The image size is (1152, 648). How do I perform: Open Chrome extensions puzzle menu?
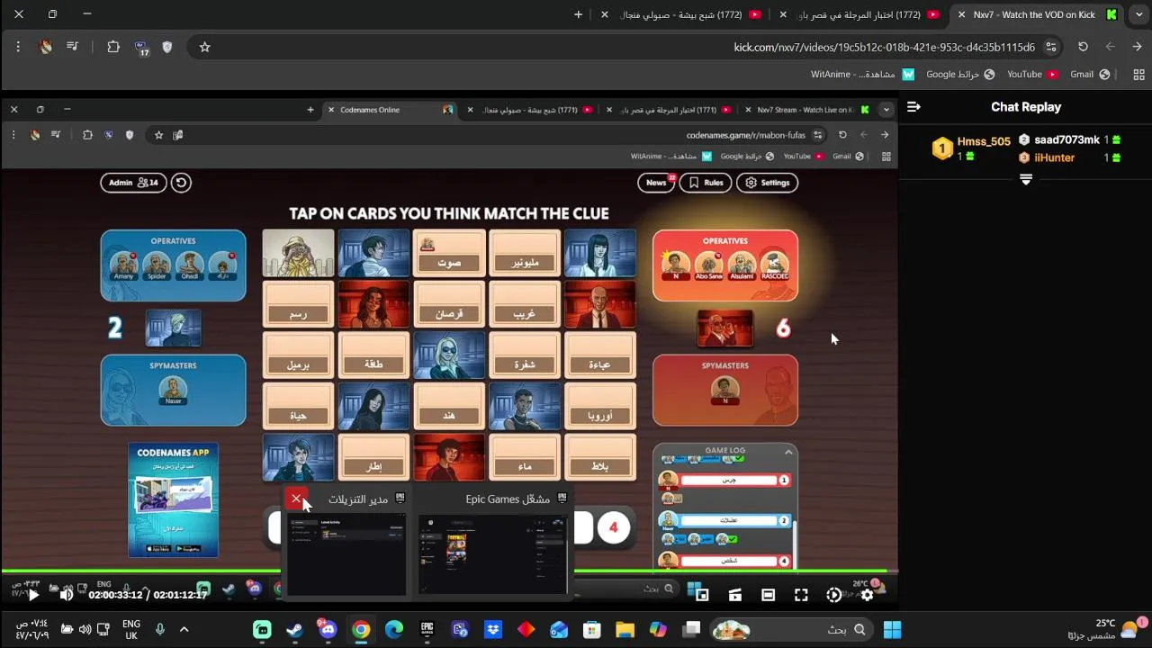pos(113,47)
